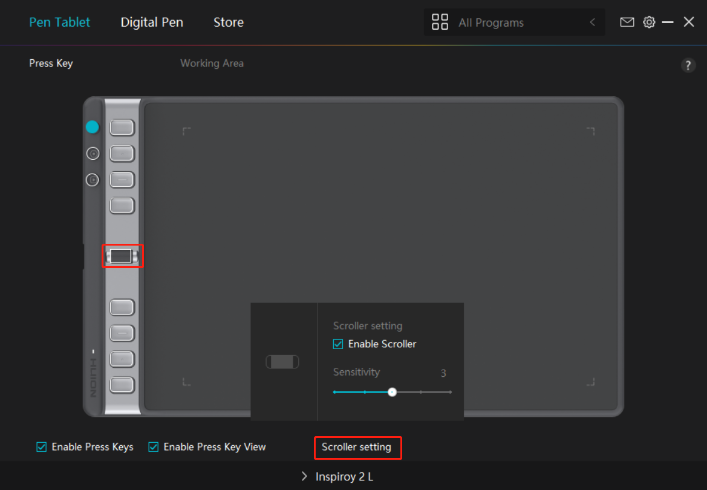Switch to the Working Area section
The height and width of the screenshot is (490, 707).
coord(212,63)
